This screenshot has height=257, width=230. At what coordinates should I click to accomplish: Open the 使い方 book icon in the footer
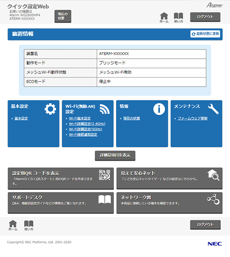(x=29, y=225)
